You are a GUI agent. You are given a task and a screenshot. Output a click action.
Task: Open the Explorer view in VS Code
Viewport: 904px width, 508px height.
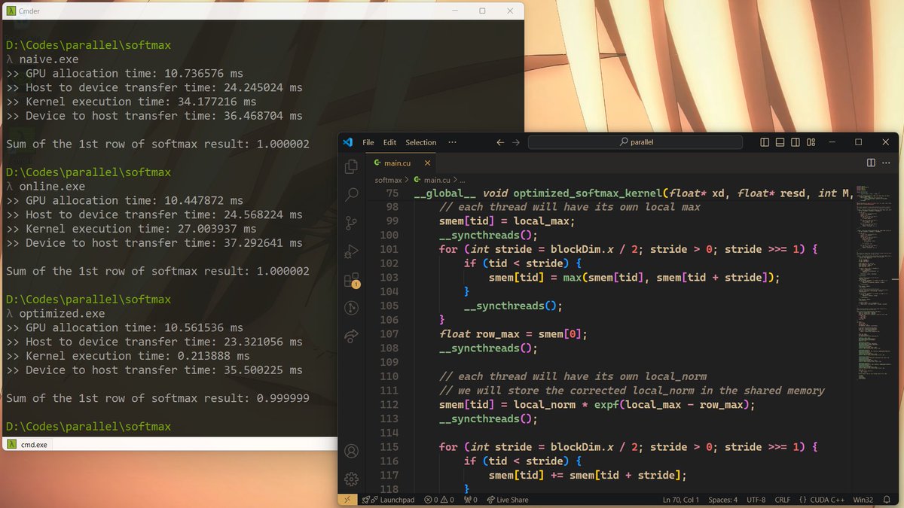click(351, 166)
